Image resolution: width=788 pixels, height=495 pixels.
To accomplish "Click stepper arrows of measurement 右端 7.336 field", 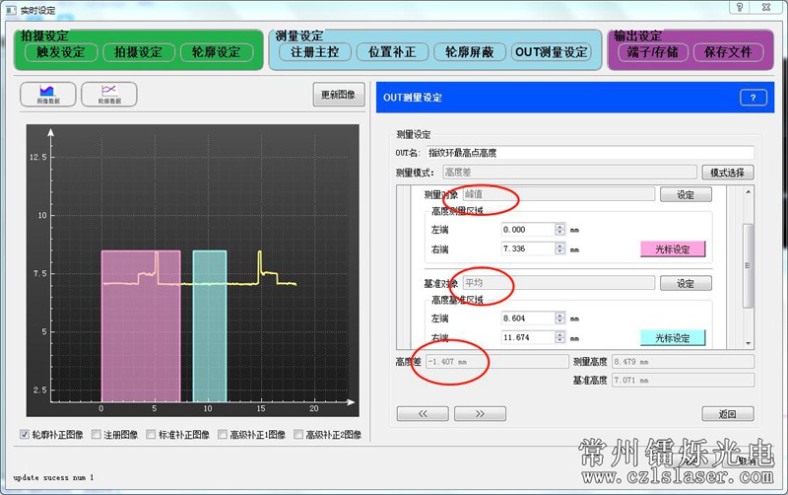I will pyautogui.click(x=559, y=248).
